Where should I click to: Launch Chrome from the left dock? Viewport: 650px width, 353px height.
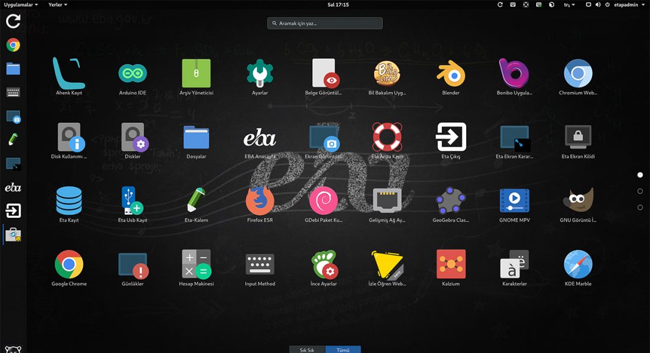(13, 45)
